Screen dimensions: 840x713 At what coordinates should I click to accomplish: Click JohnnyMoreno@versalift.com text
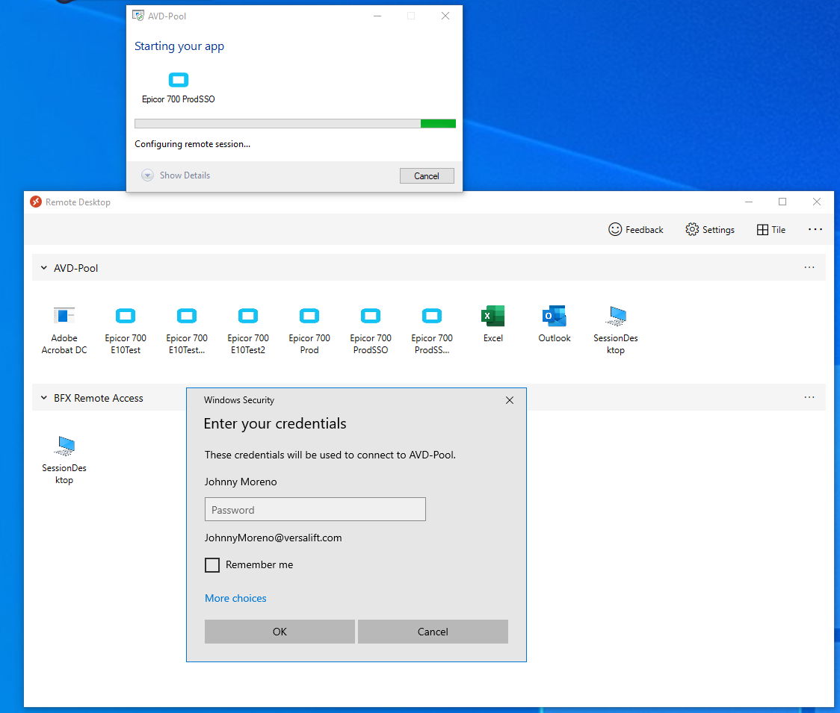(x=274, y=538)
